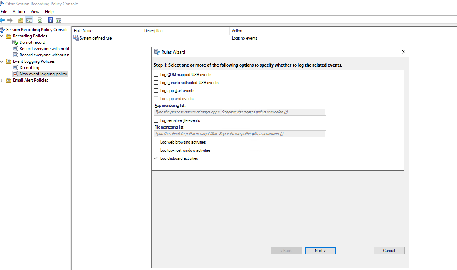Collapse the Recording Policies tree node
Viewport: 457px width, 270px height.
(2, 36)
